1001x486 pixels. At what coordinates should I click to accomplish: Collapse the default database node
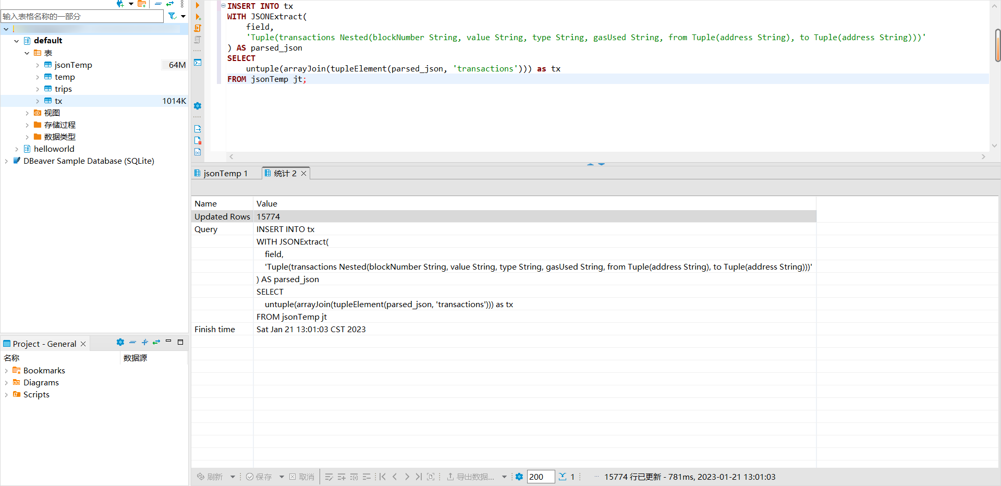point(17,41)
